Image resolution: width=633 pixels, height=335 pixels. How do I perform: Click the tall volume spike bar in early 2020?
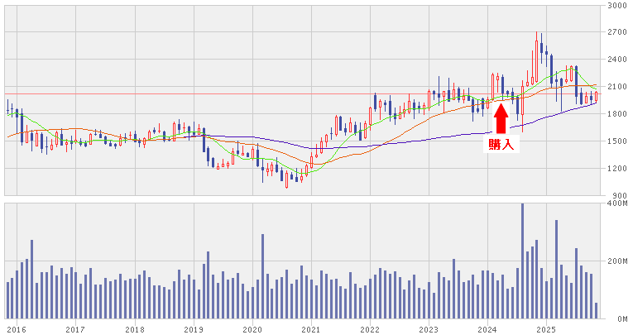click(x=262, y=275)
